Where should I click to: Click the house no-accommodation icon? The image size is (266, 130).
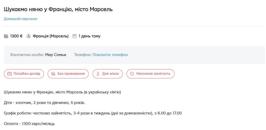point(53,74)
